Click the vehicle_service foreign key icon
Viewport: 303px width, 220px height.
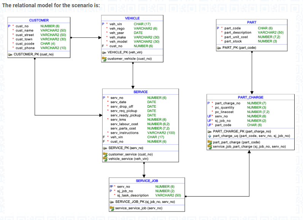[x=105, y=159]
